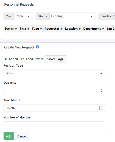115x142 pixels.
Task: Click the Select Target button
Action: click(x=56, y=59)
